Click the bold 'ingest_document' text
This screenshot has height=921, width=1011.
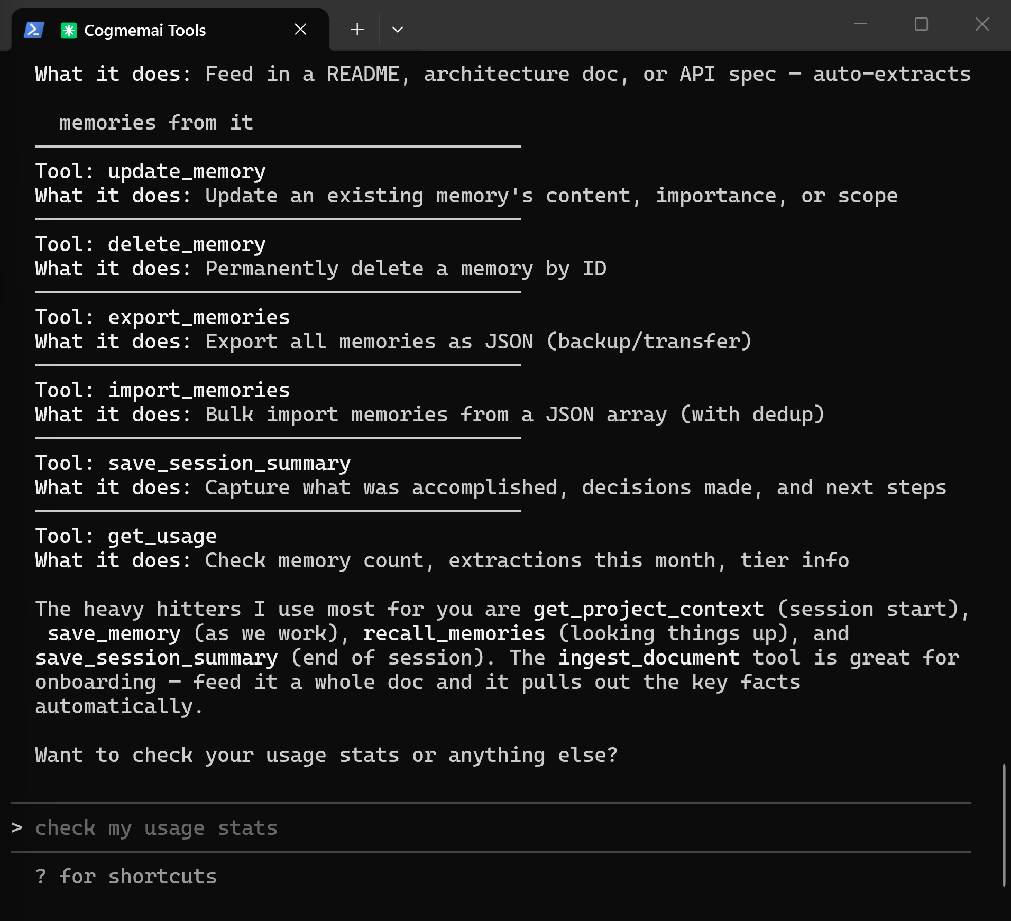tap(649, 658)
